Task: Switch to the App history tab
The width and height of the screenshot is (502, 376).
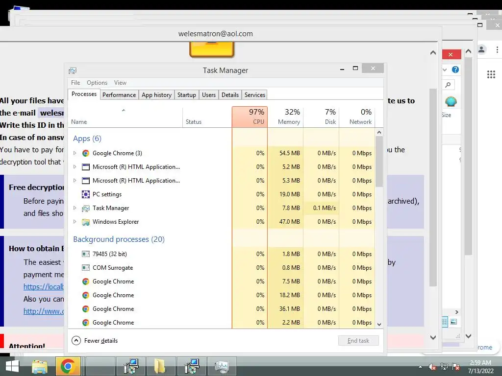Action: coord(156,95)
